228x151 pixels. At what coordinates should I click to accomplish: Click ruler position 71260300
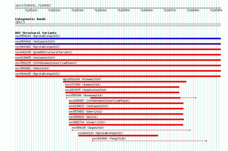[78, 10]
